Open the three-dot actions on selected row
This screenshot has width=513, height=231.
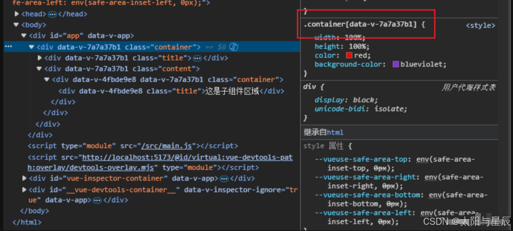pos(9,47)
